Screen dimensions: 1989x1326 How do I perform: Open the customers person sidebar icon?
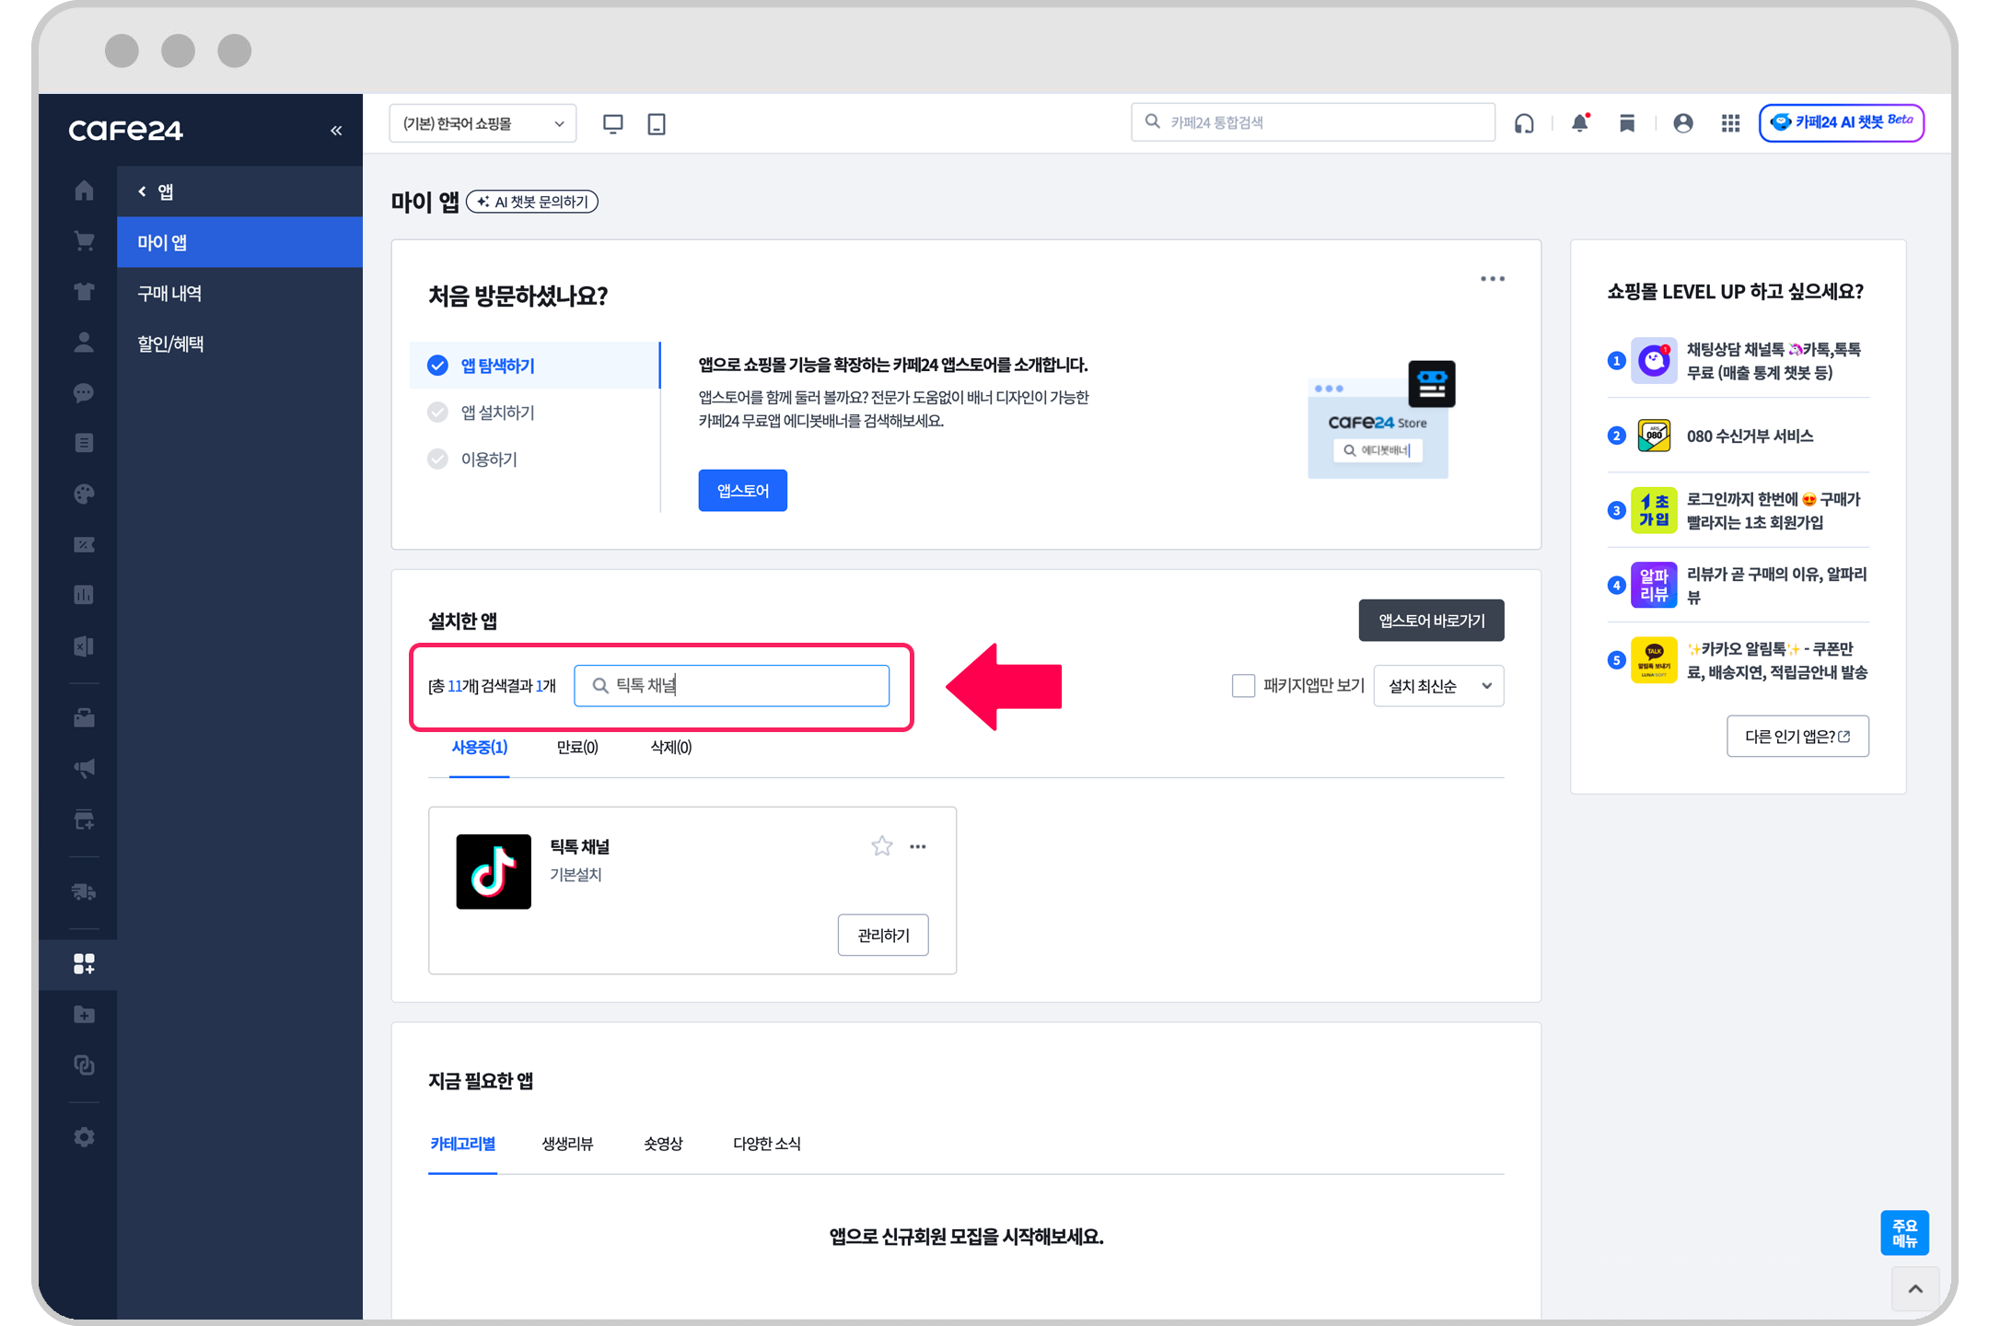tap(84, 343)
